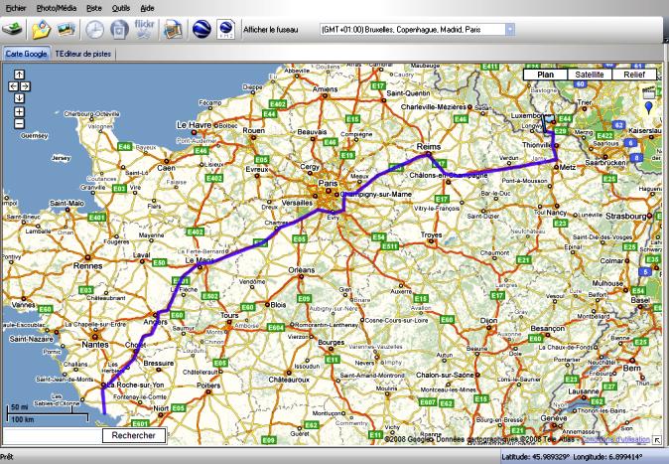The image size is (669, 464).
Task: Switch to the Carte Google tab
Action: point(26,54)
